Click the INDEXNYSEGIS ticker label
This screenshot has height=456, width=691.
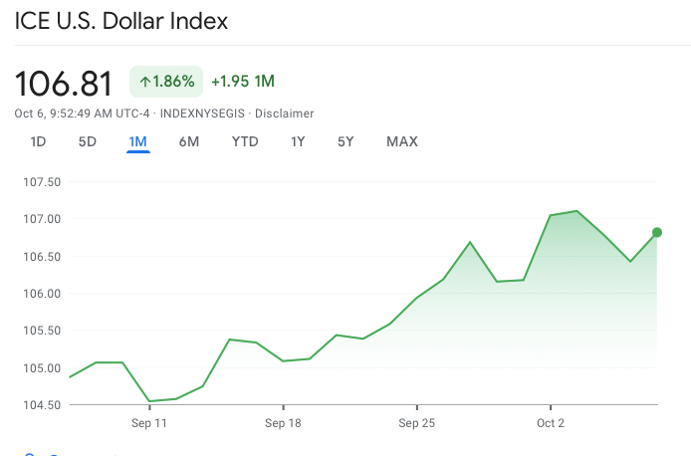pyautogui.click(x=207, y=114)
